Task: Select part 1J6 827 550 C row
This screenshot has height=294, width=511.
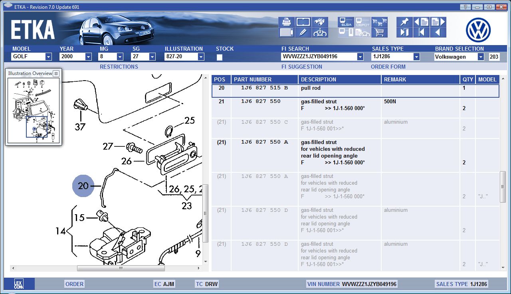Action: click(x=355, y=128)
